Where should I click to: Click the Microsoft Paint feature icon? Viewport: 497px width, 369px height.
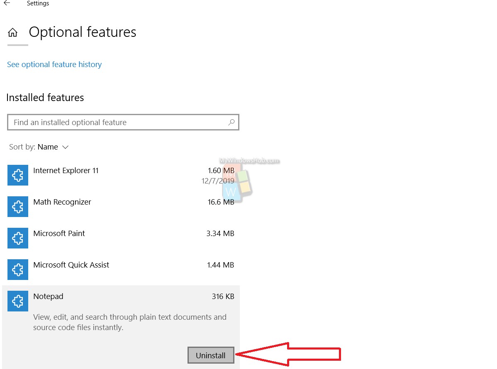(x=18, y=238)
